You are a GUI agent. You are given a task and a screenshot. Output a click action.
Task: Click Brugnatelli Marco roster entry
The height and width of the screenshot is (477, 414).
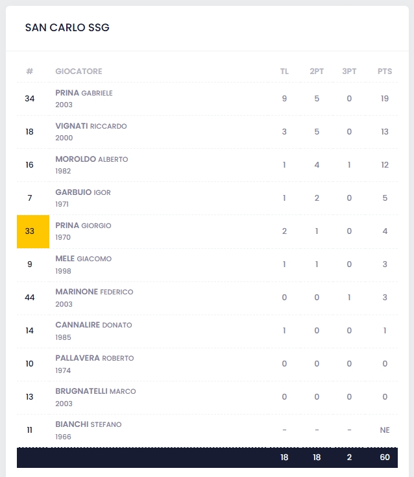[x=95, y=391]
